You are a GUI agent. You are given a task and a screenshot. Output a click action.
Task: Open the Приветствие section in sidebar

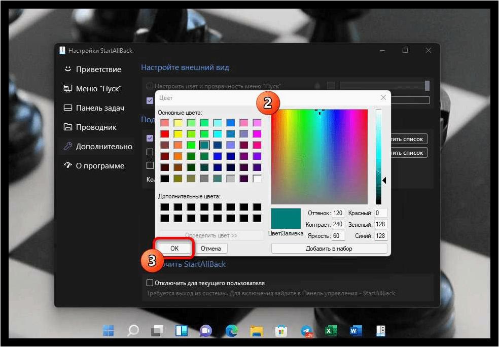(93, 70)
